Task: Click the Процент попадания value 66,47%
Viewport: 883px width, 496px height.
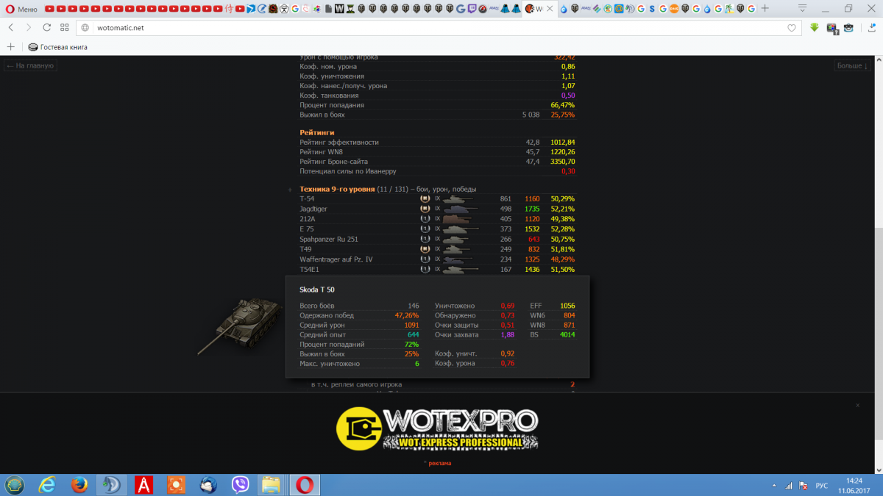Action: 563,105
